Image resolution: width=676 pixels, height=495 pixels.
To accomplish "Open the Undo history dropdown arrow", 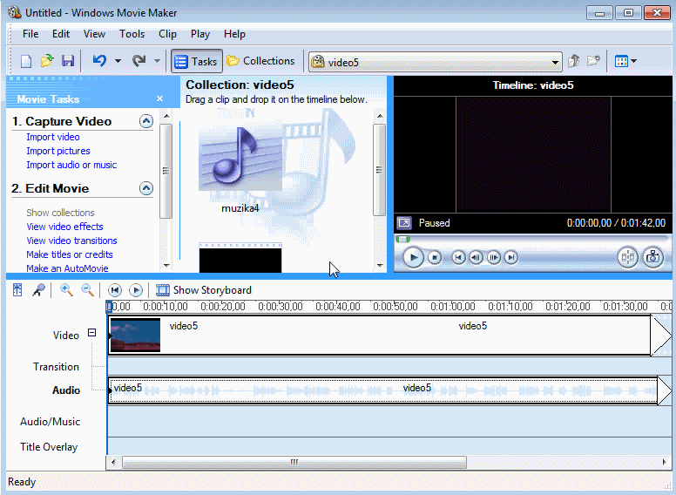I will [118, 61].
